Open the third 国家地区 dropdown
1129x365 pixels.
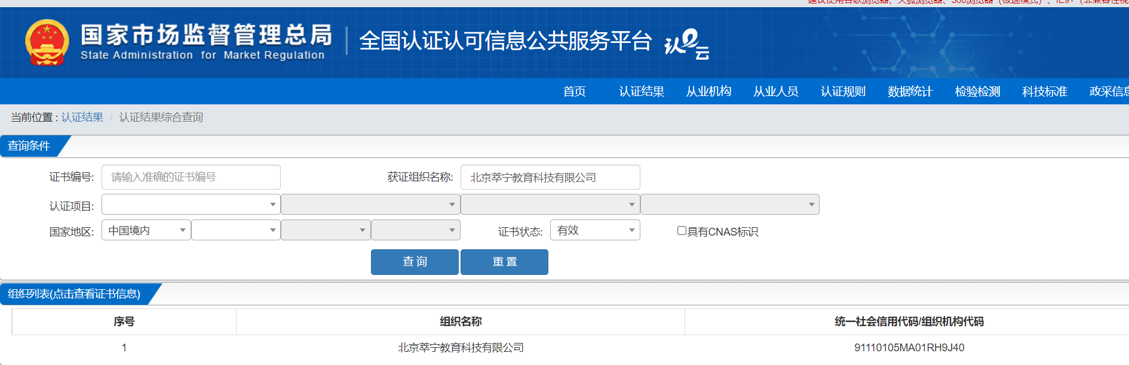click(x=326, y=230)
